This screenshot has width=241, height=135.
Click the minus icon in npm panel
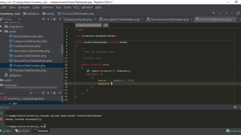[x=38, y=93]
